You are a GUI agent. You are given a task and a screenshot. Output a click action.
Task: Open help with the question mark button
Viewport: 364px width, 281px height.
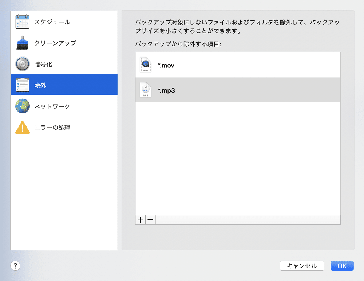click(15, 266)
